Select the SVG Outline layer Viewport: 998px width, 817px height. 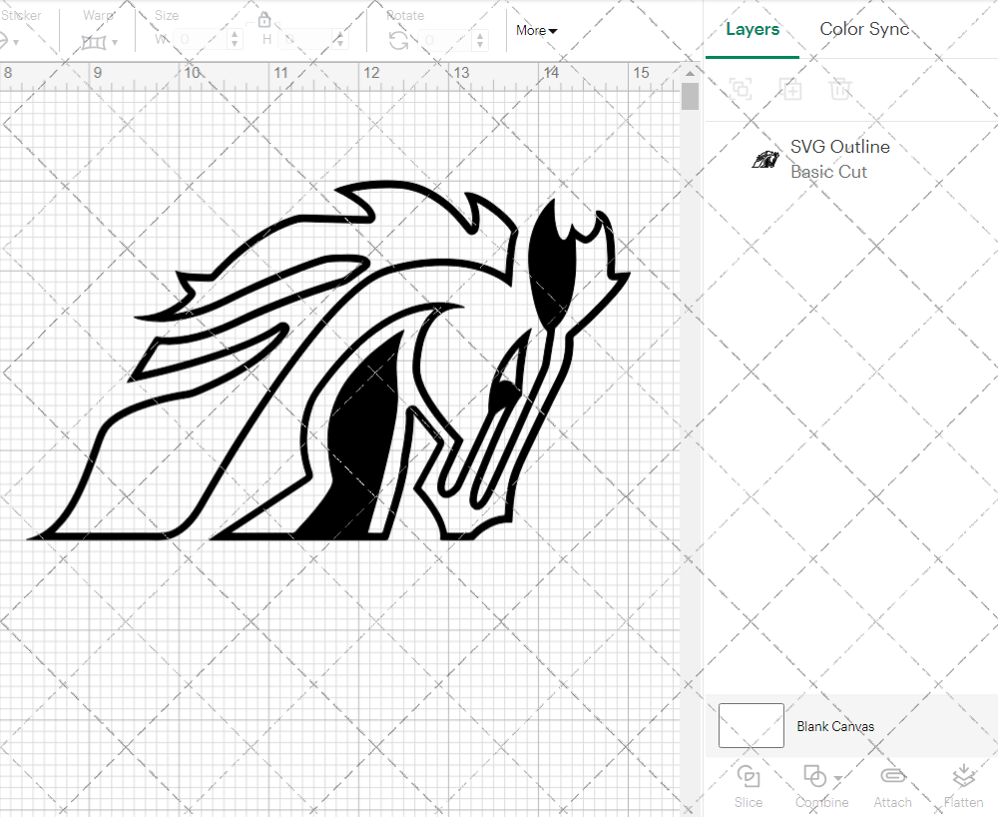(839, 147)
